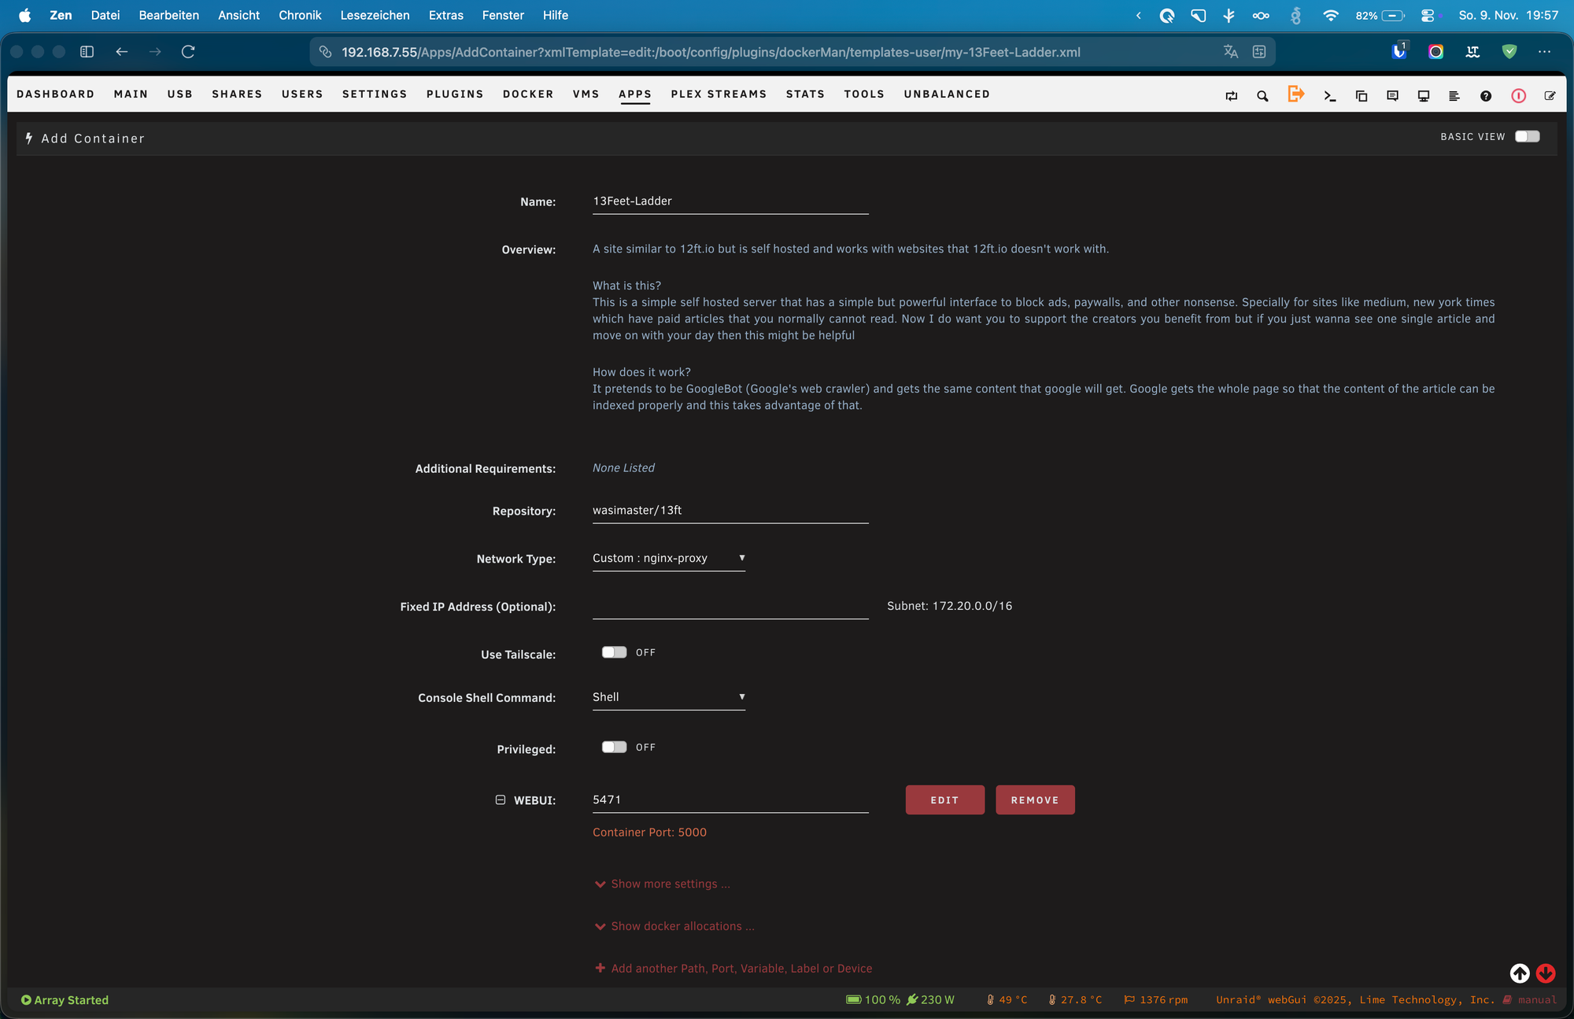Open the help question mark icon
The image size is (1574, 1019).
[x=1485, y=95]
